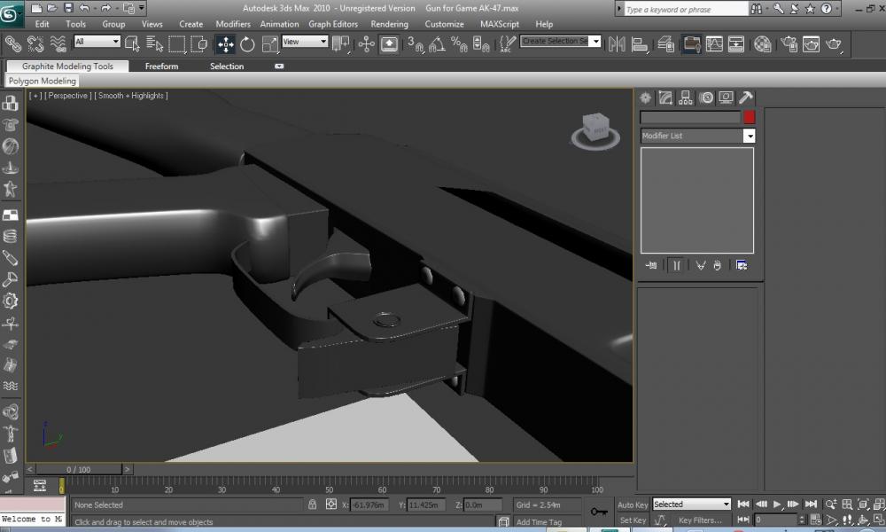Image resolution: width=886 pixels, height=532 pixels.
Task: Click the Select and Link chain icon
Action: point(14,43)
